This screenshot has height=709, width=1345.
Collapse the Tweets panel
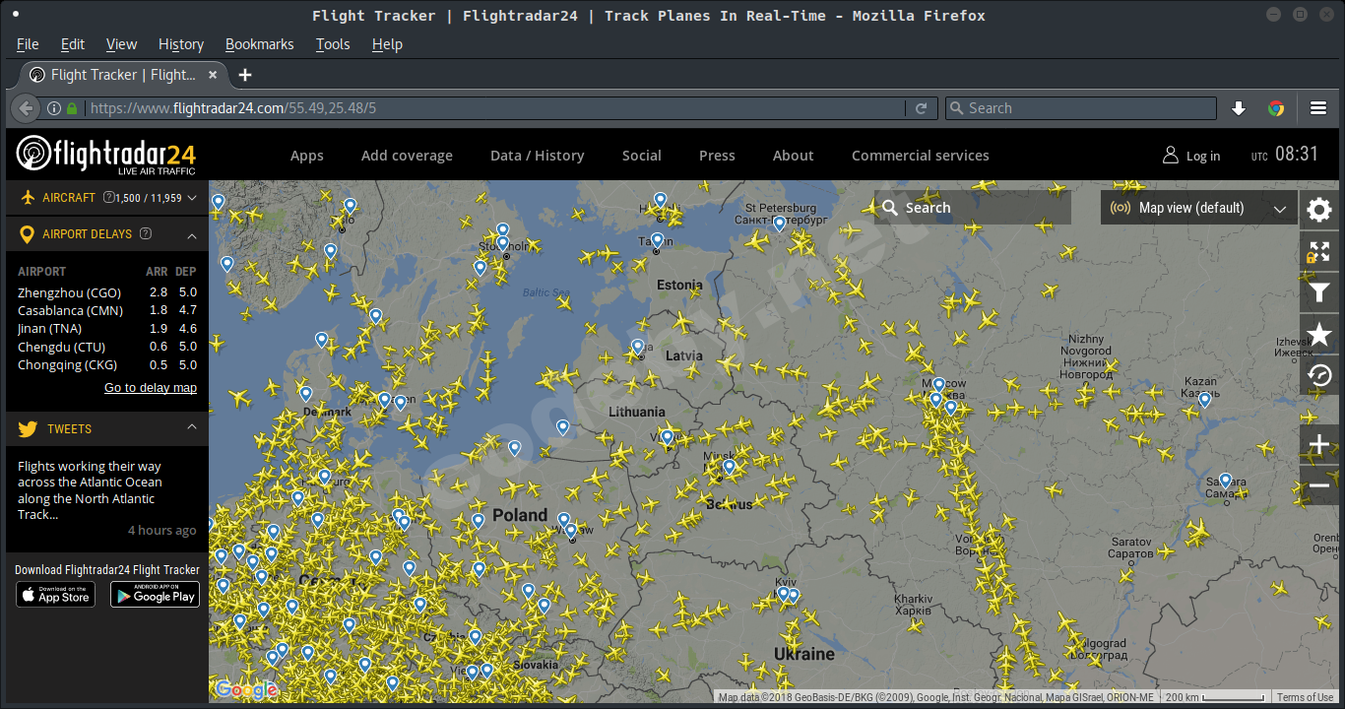click(x=192, y=427)
